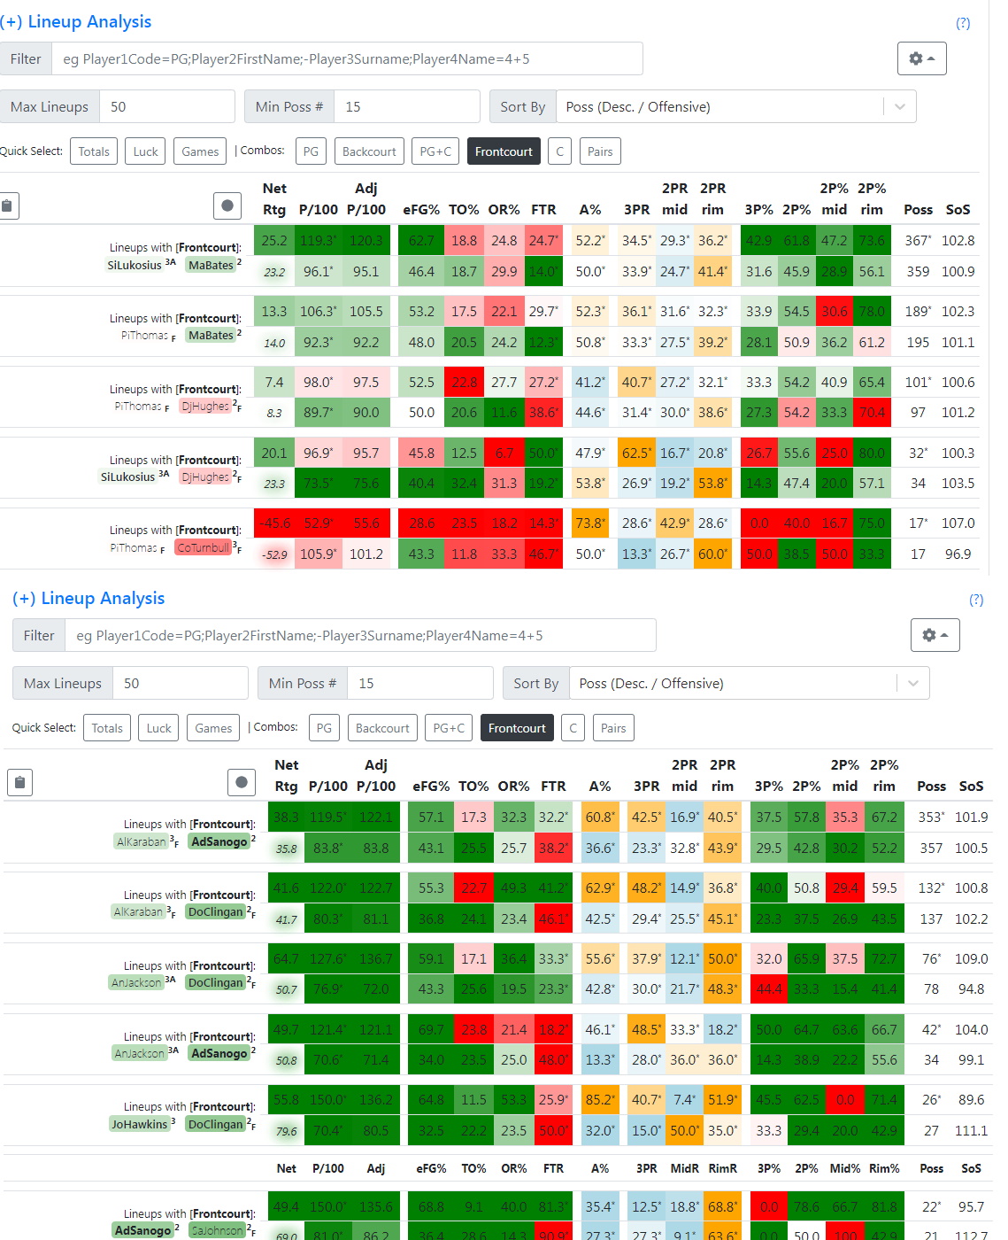Toggle Totals quick select in the second panel

[x=107, y=728]
